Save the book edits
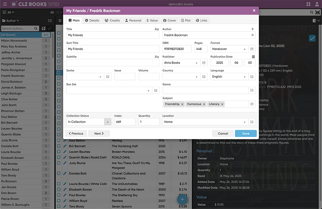 [246, 133]
